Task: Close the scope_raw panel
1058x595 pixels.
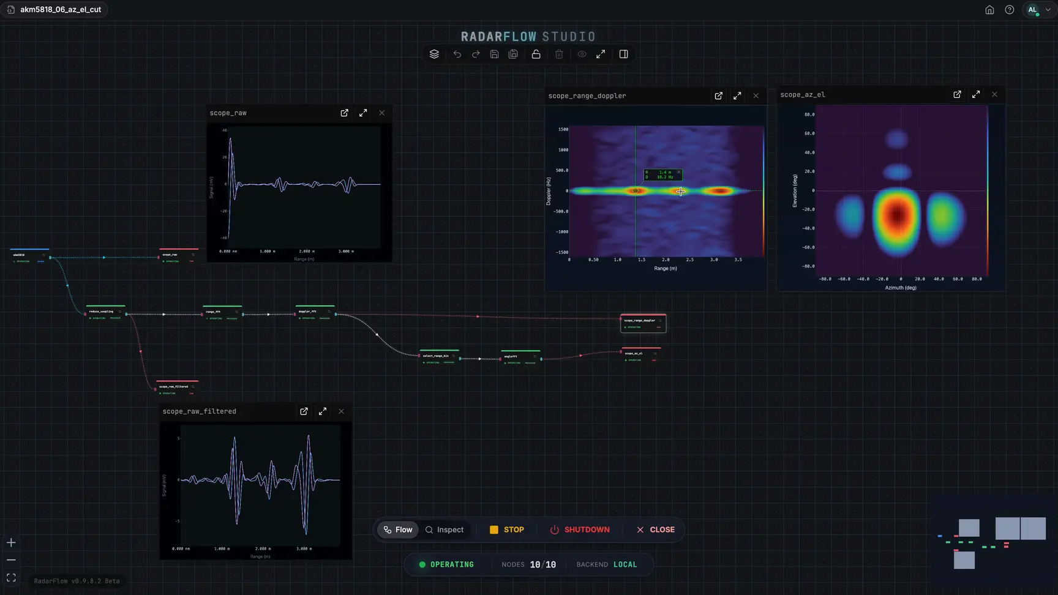Action: pos(382,113)
